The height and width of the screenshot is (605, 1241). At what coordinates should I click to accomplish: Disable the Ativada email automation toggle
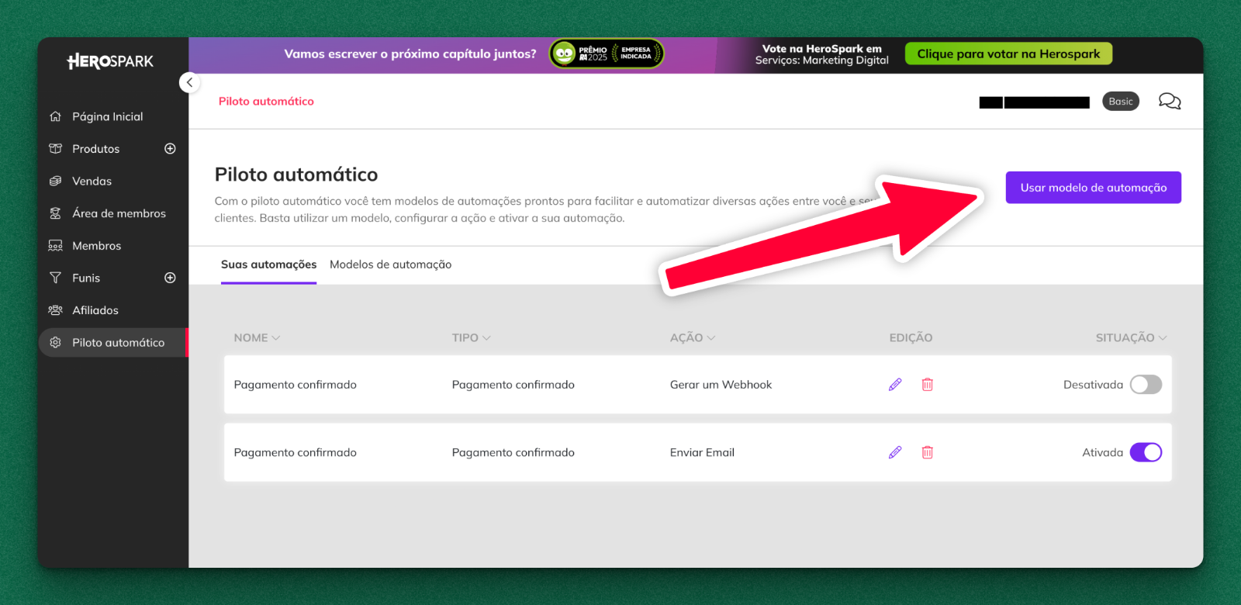point(1145,452)
